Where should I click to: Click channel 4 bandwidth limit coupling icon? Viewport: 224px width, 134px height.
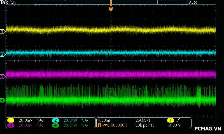coord(84,125)
